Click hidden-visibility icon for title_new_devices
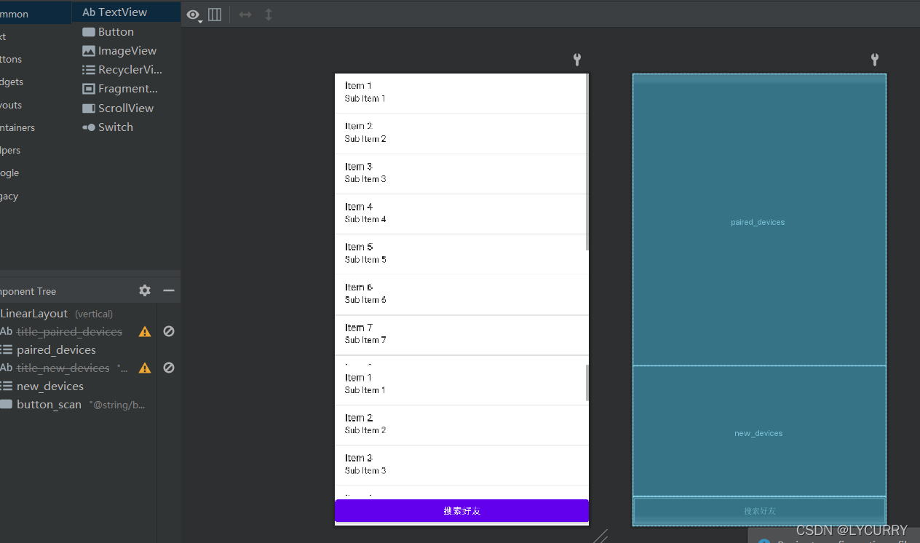This screenshot has width=920, height=543. (168, 368)
